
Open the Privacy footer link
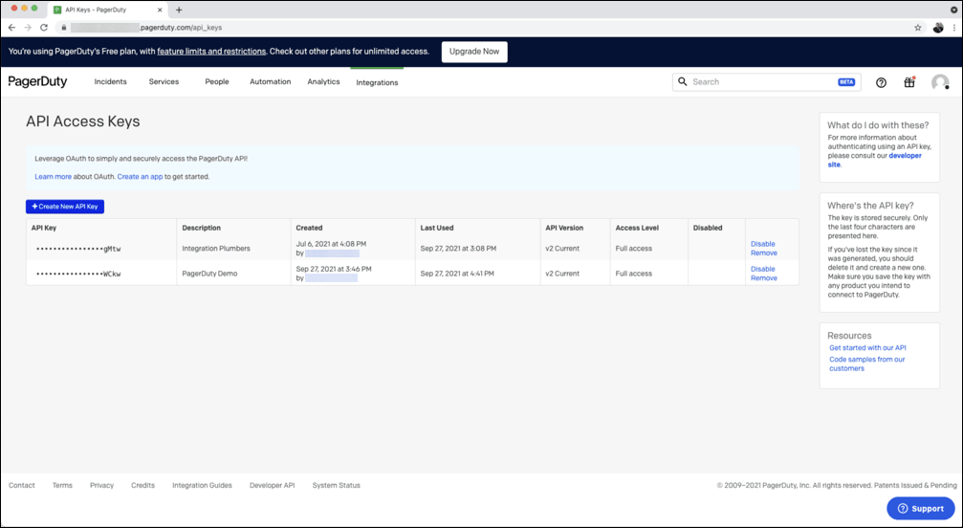pyautogui.click(x=102, y=485)
